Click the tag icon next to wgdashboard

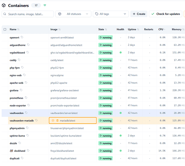(28, 52)
